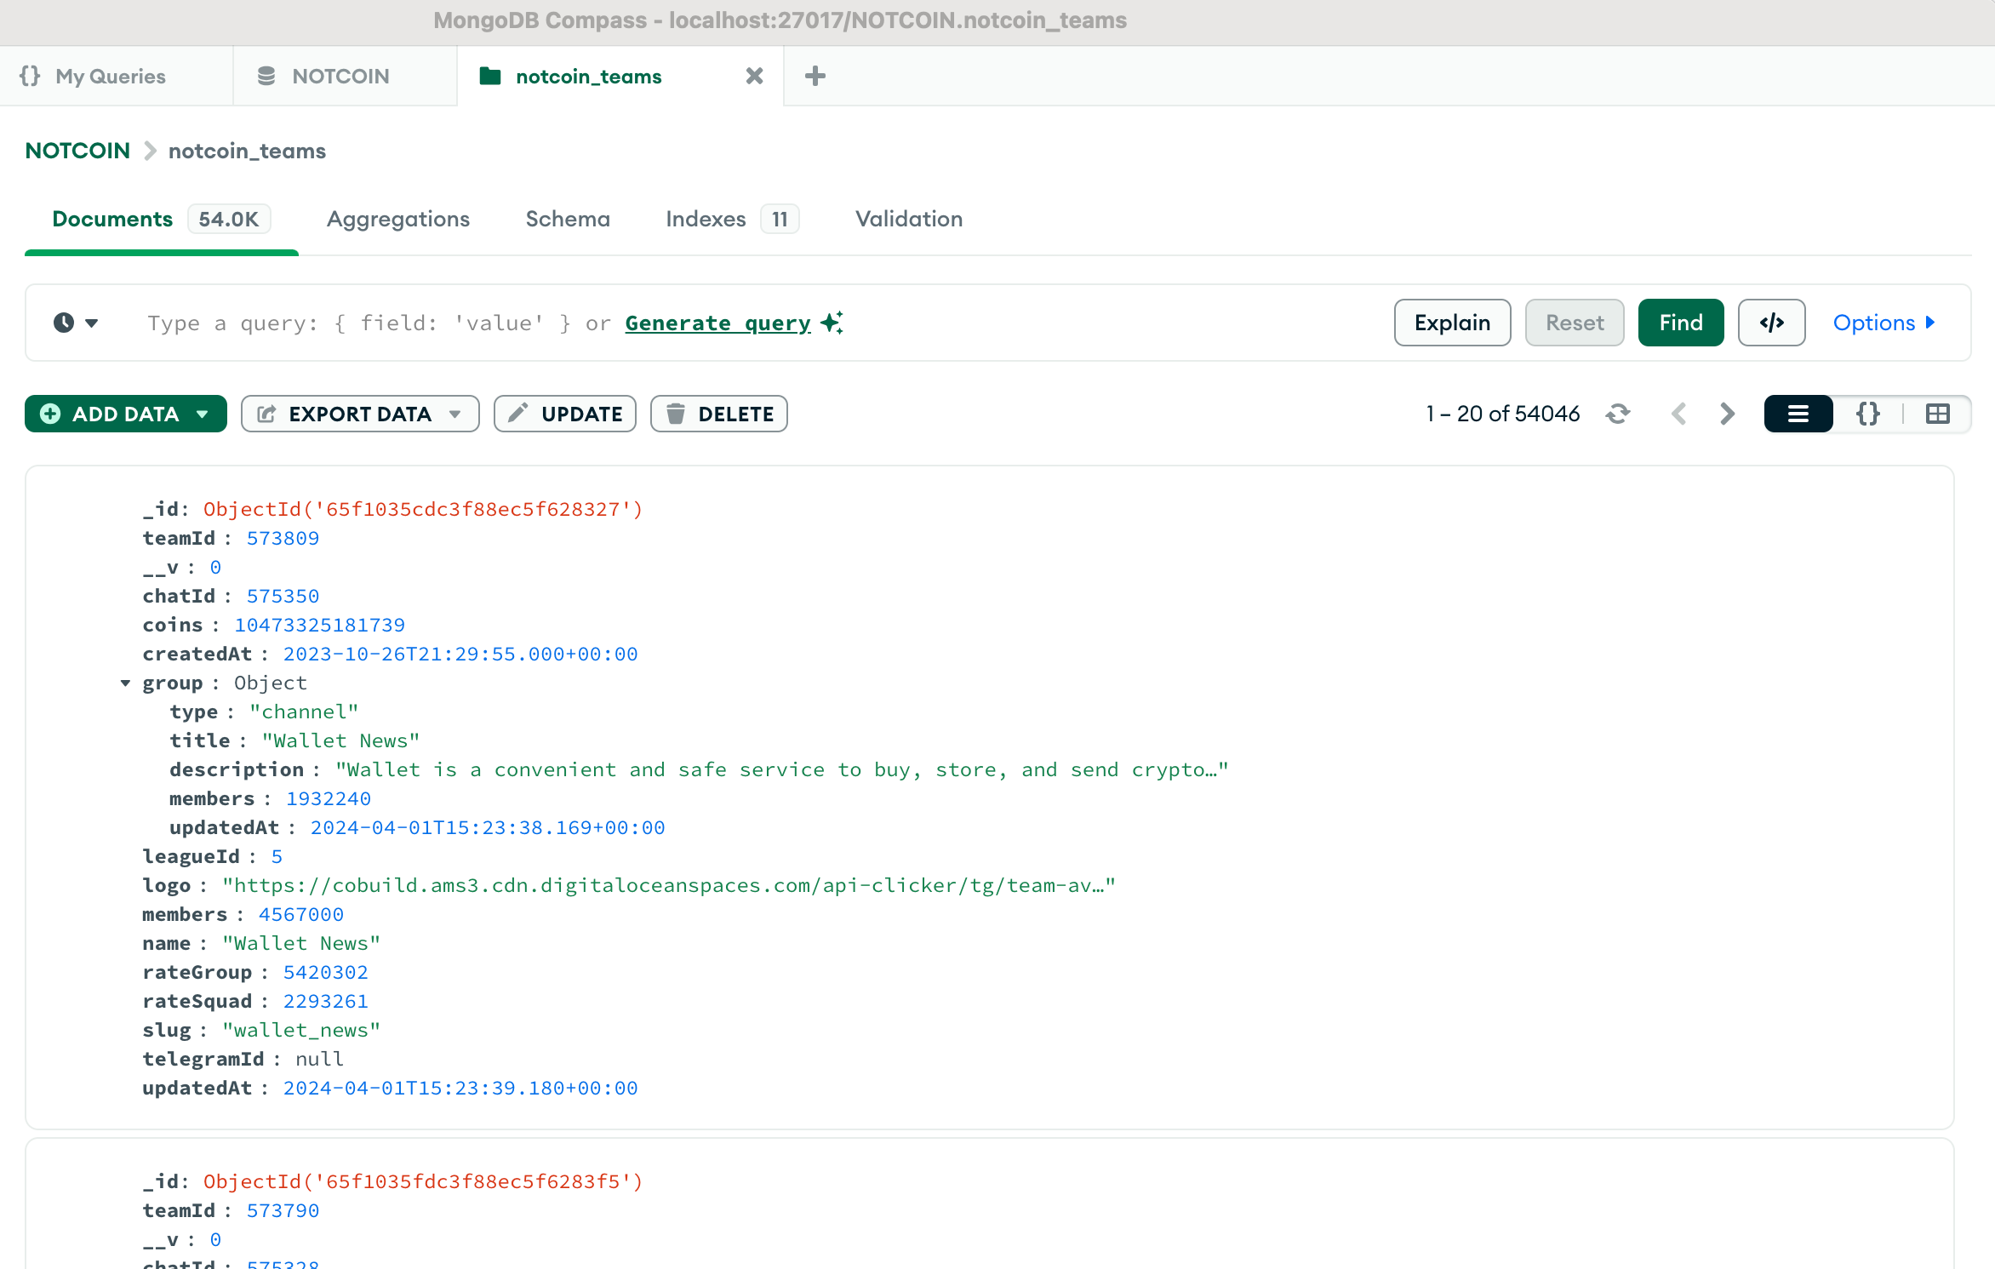Open the ADD DATA dropdown caret
This screenshot has width=1995, height=1269.
pyautogui.click(x=203, y=414)
